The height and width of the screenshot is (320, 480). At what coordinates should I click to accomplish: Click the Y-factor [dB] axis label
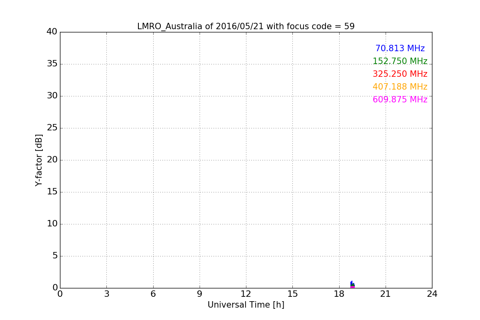click(39, 160)
